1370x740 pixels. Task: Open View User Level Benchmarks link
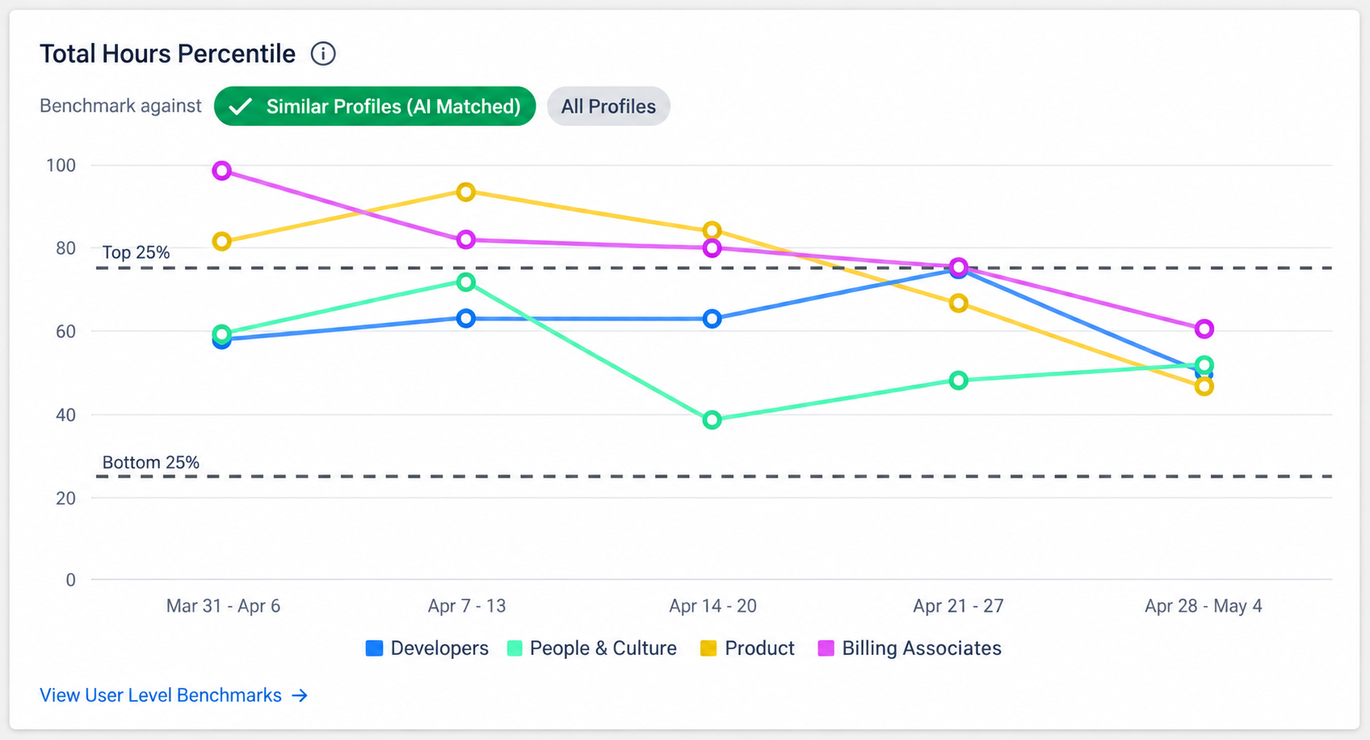pyautogui.click(x=174, y=695)
